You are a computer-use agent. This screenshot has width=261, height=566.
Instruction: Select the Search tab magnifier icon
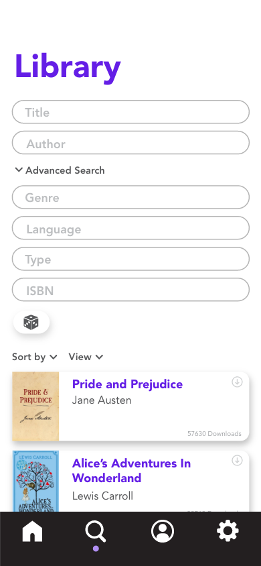96,532
